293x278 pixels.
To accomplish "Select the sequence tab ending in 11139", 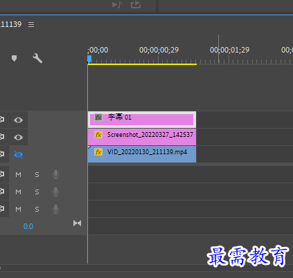I will 10,24.
